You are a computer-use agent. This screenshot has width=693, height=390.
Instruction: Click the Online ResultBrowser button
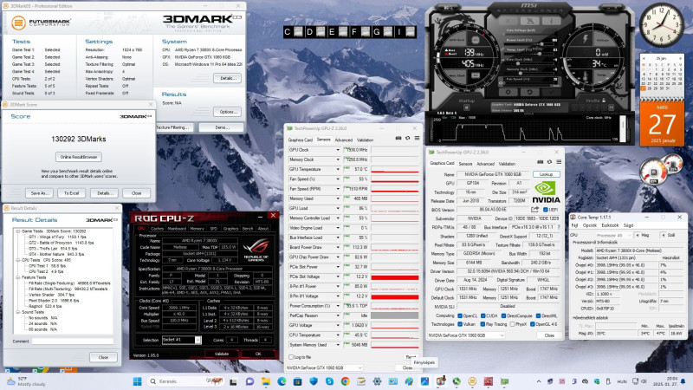click(x=79, y=157)
